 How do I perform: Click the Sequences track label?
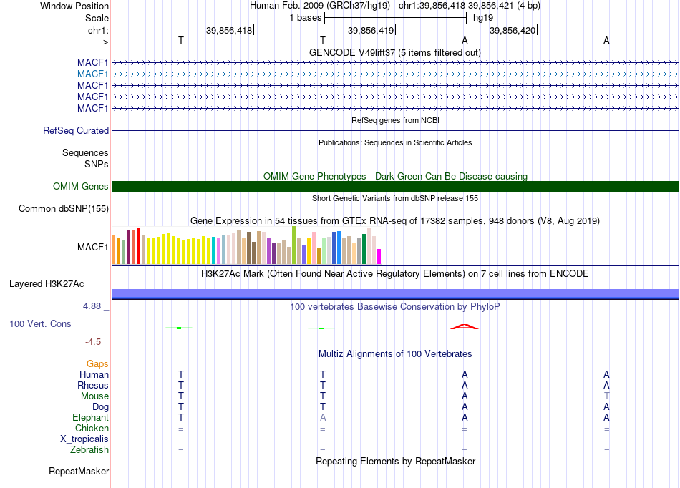[85, 152]
